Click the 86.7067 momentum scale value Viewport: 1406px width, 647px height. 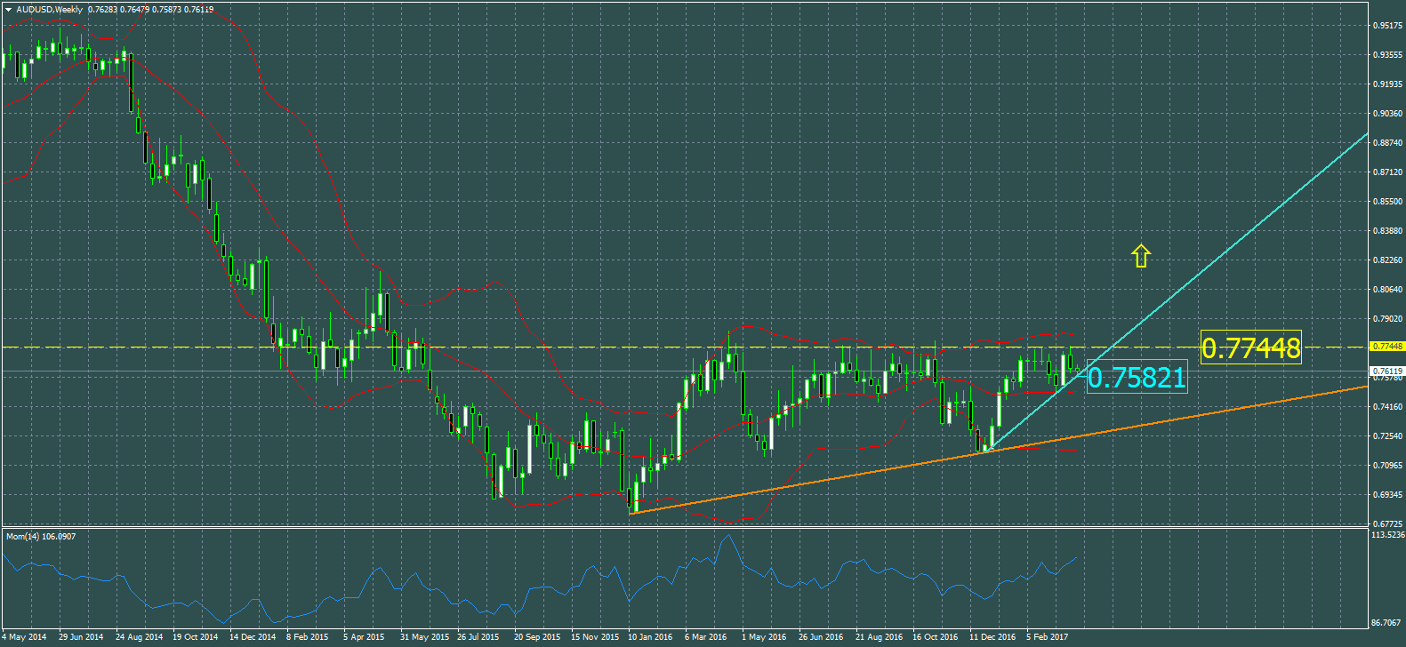1387,624
